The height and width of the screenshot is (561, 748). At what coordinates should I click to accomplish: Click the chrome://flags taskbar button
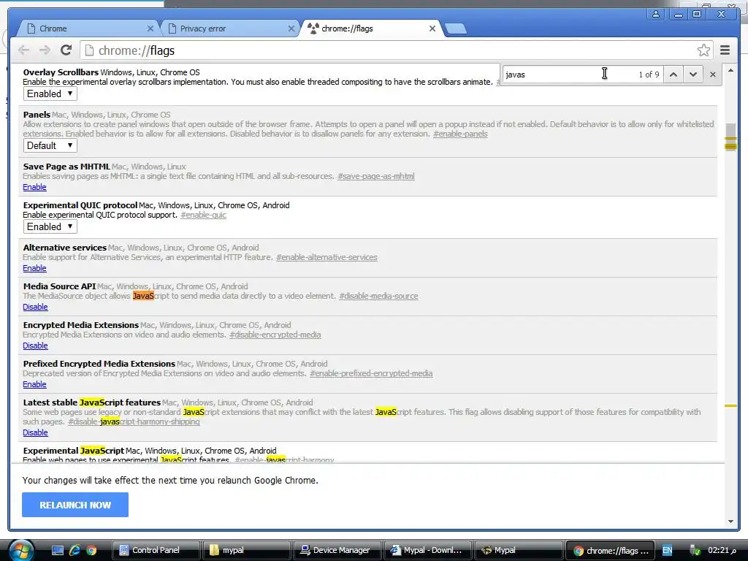(x=610, y=551)
